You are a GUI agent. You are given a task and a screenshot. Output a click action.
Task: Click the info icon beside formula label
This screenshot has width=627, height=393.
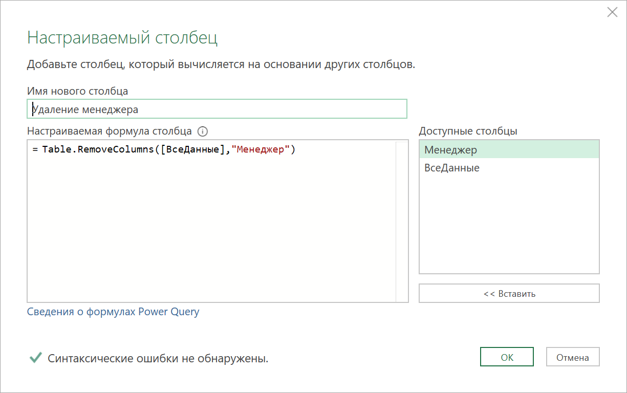click(x=203, y=132)
